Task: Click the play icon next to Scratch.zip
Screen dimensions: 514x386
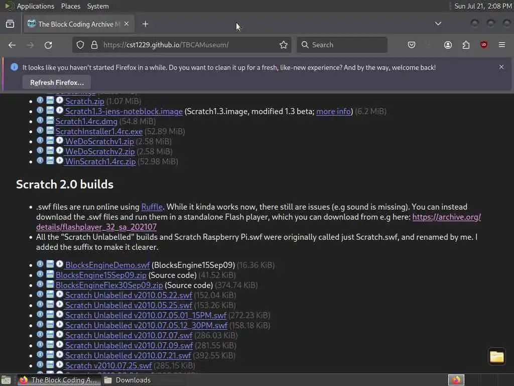Action: pos(60,100)
